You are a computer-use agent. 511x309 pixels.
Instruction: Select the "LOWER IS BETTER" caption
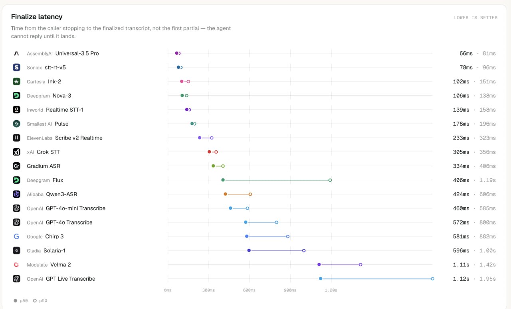(x=476, y=18)
